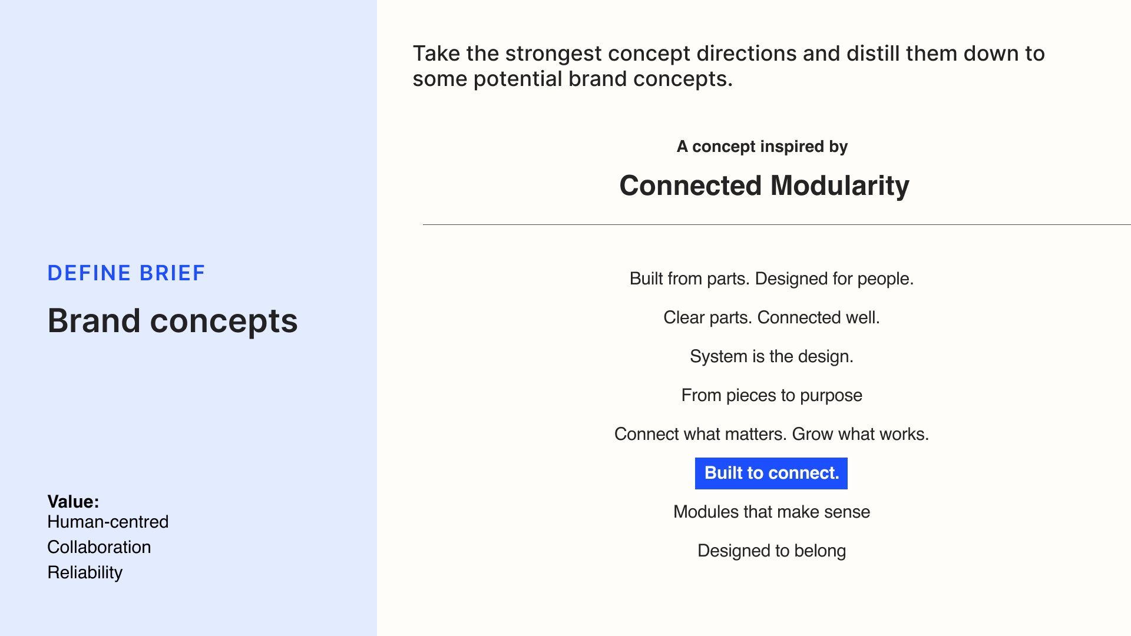Click the highlighted 'Built to connect.' tagline
The image size is (1131, 636).
pos(771,473)
